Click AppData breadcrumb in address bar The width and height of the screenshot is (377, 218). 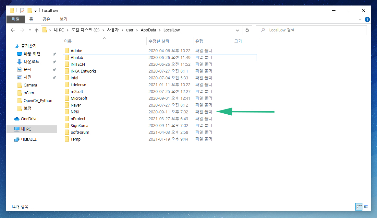point(148,30)
